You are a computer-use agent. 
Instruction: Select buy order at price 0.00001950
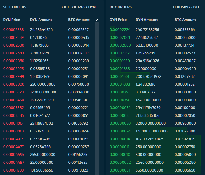[x=155, y=61]
